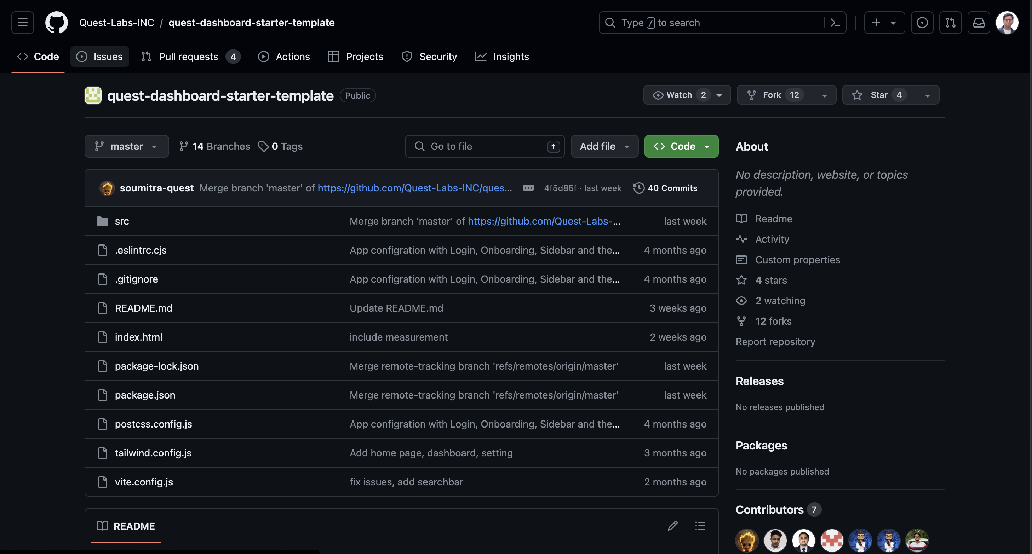Open the command palette icon
The image size is (1032, 554).
pos(835,22)
